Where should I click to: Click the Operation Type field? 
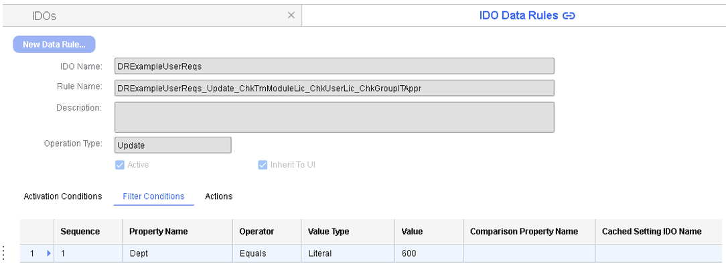[x=173, y=145]
